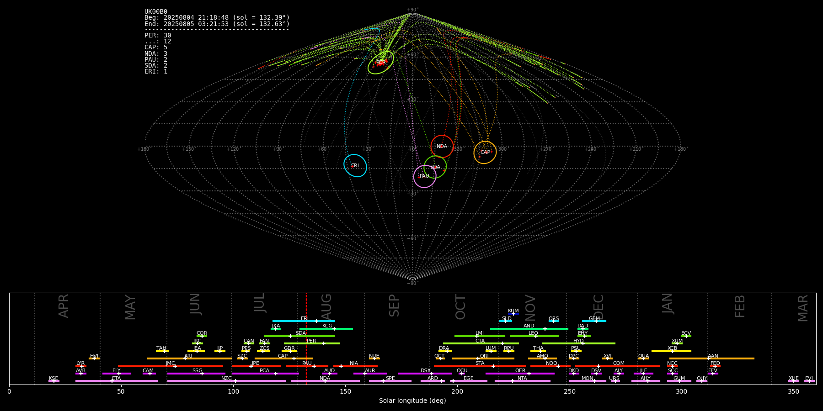Select the long orange AAN bar
The width and height of the screenshot is (823, 411).
(x=712, y=358)
